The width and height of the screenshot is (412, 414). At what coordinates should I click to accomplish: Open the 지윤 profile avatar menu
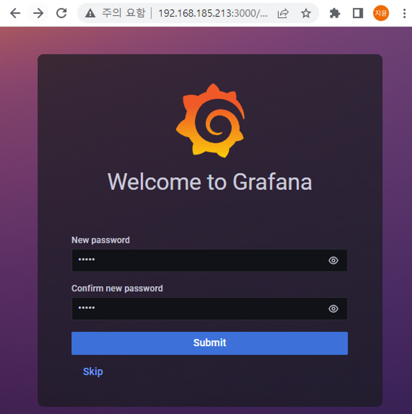pos(381,13)
